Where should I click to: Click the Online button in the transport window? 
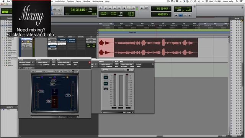[x=100, y=8]
